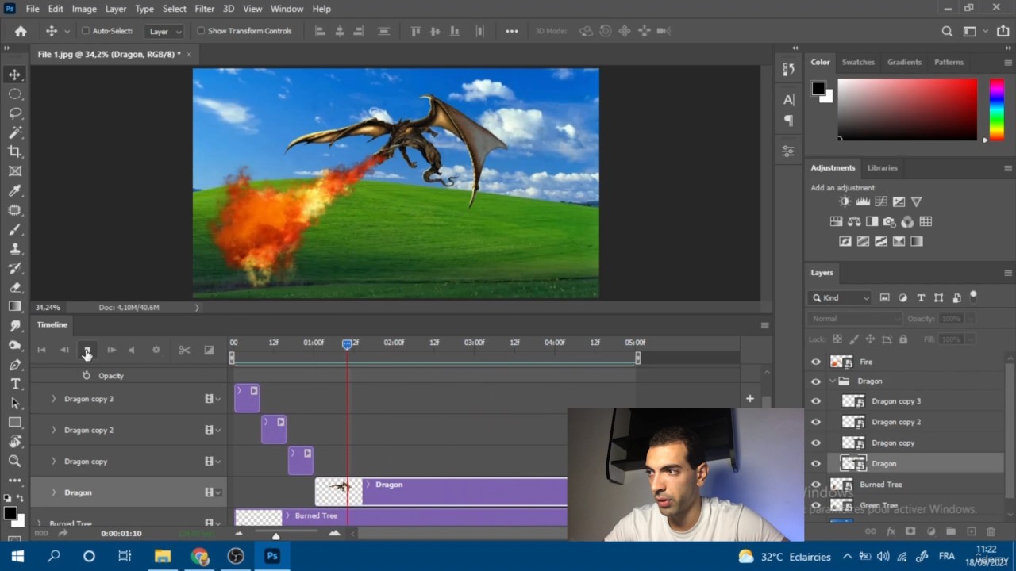Screen dimensions: 1016x571
Task: Hide the Dragon copy 2 layer
Action: click(x=816, y=422)
